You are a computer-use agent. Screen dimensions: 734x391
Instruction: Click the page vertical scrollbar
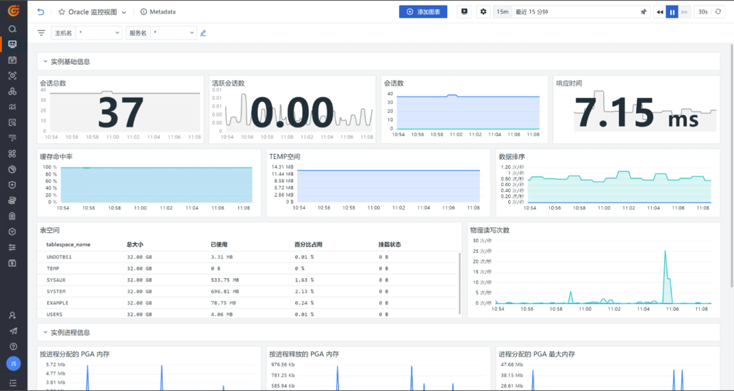(x=732, y=166)
